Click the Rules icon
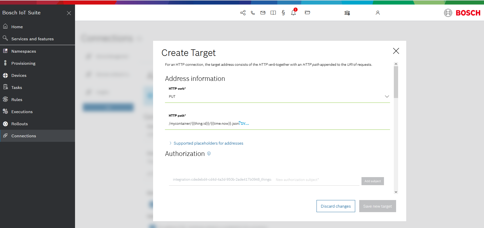This screenshot has height=228, width=484. [5, 99]
